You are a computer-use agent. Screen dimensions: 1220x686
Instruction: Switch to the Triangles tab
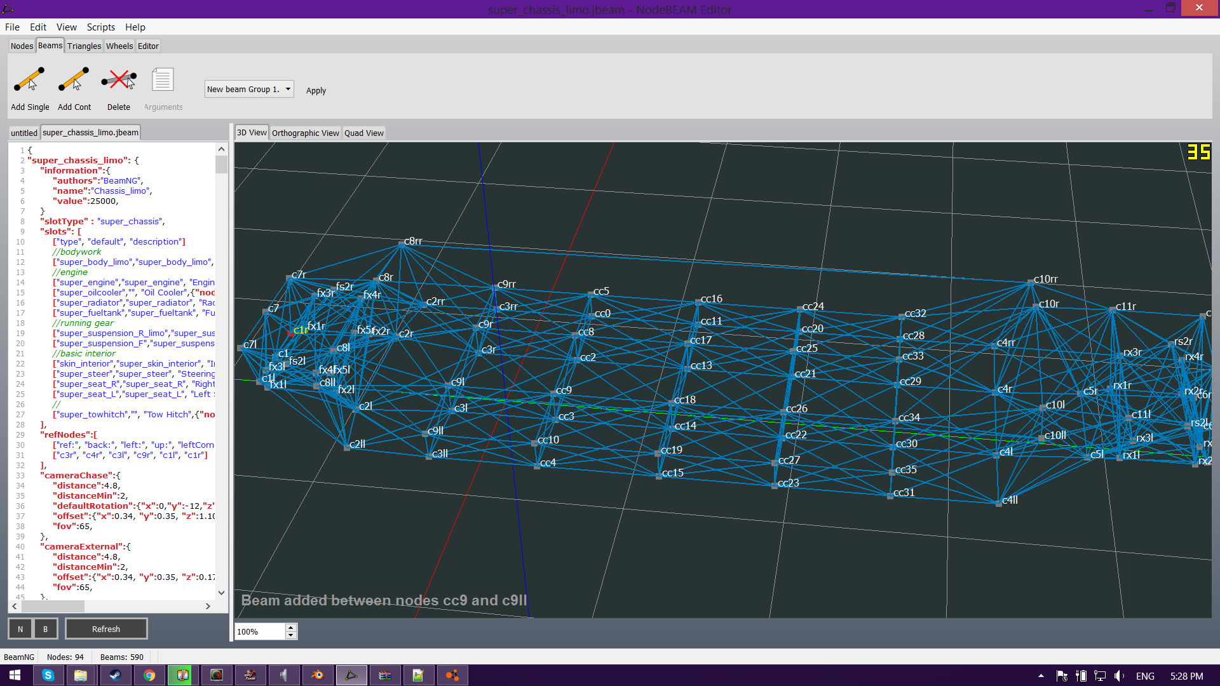pyautogui.click(x=84, y=46)
